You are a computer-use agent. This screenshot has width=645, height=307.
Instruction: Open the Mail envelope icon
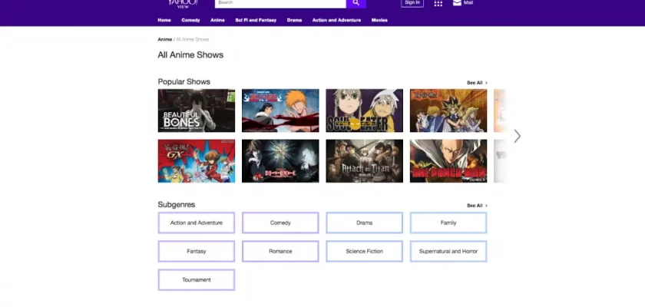(457, 3)
